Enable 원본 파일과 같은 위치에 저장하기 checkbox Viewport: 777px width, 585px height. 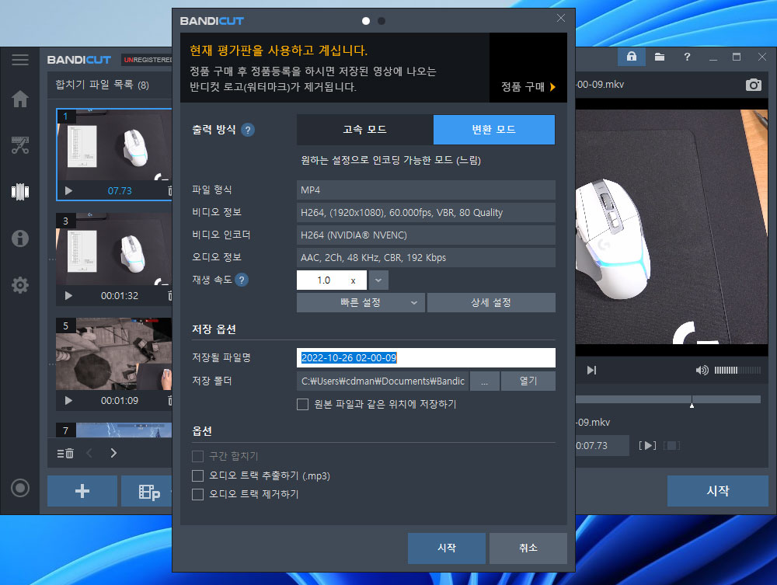pyautogui.click(x=302, y=404)
